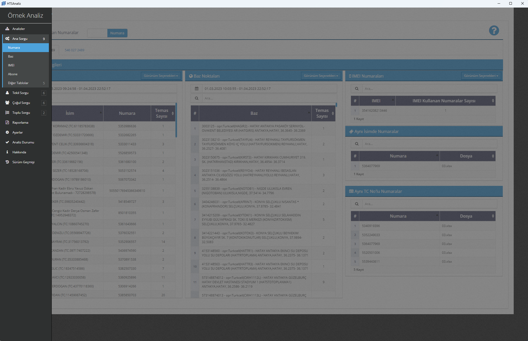
Task: Click number 5340919396 in Aynı TC table
Action: [x=371, y=226]
